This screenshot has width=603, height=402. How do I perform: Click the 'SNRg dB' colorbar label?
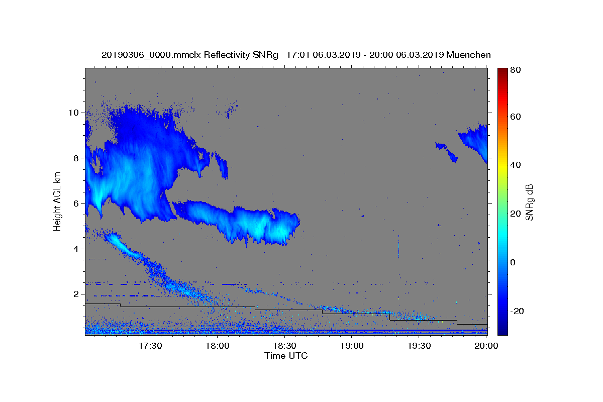(x=529, y=202)
